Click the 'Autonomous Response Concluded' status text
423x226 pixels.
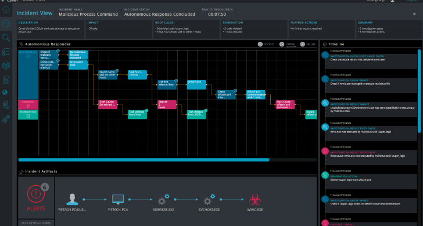[159, 15]
